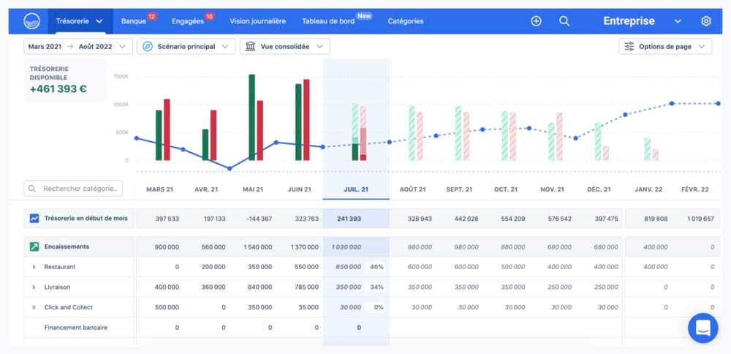Switch to the Banque tab
This screenshot has width=731, height=354.
(x=134, y=21)
